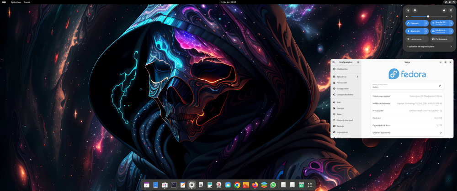457x191 pixels.
Task: Toggle the Cabeado wired connection
Action: (415, 23)
